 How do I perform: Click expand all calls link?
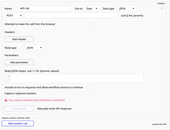[x=159, y=124]
